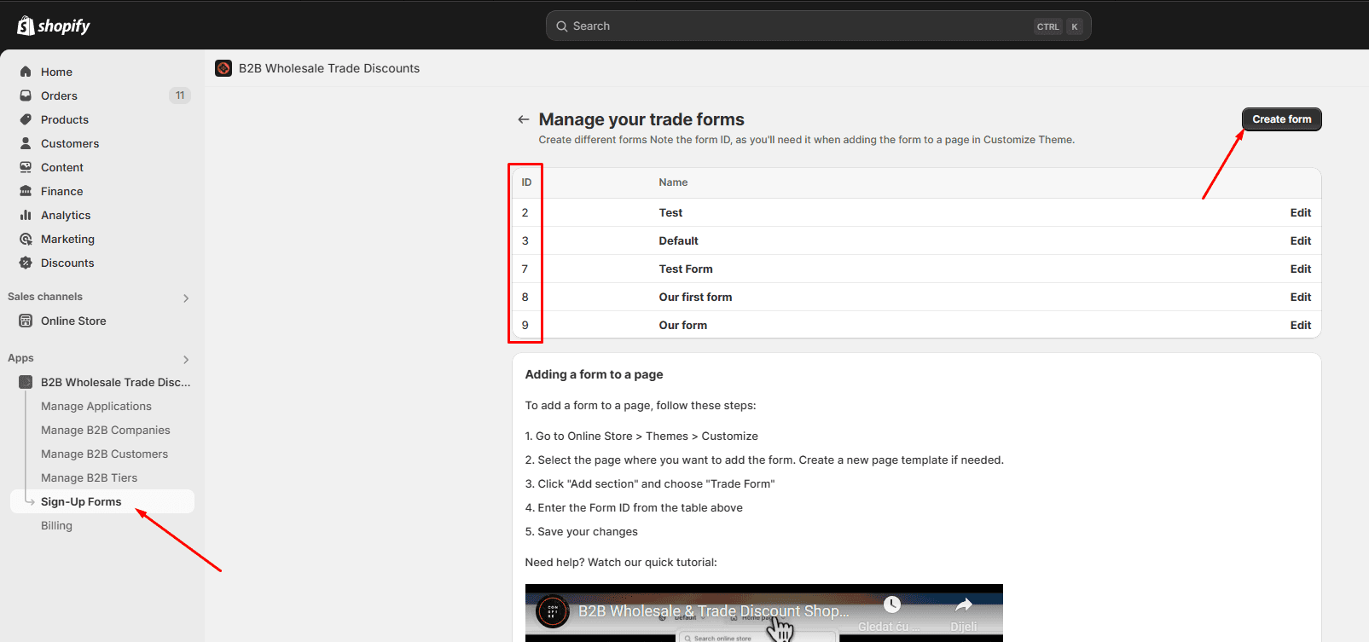Edit the Default form
Image resolution: width=1369 pixels, height=642 pixels.
point(1300,240)
